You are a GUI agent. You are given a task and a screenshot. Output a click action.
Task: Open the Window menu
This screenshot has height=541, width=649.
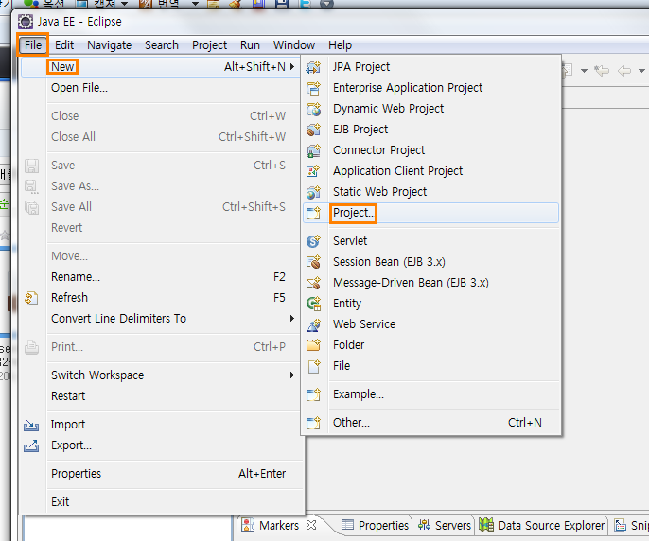tap(294, 44)
